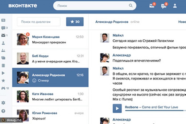Click the Стикер smiley icon
Viewport: 186px width, 124px height.
click(34, 81)
